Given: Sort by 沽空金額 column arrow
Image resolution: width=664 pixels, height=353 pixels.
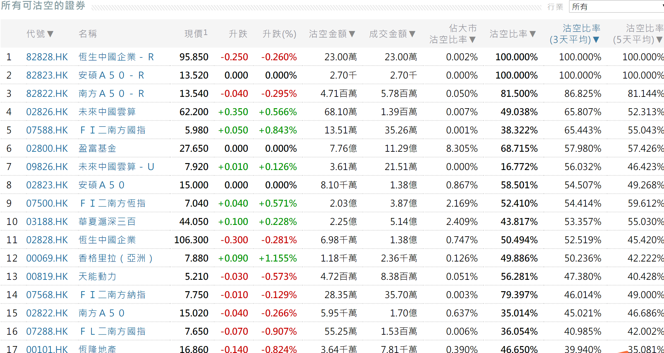Looking at the screenshot, I should [352, 34].
